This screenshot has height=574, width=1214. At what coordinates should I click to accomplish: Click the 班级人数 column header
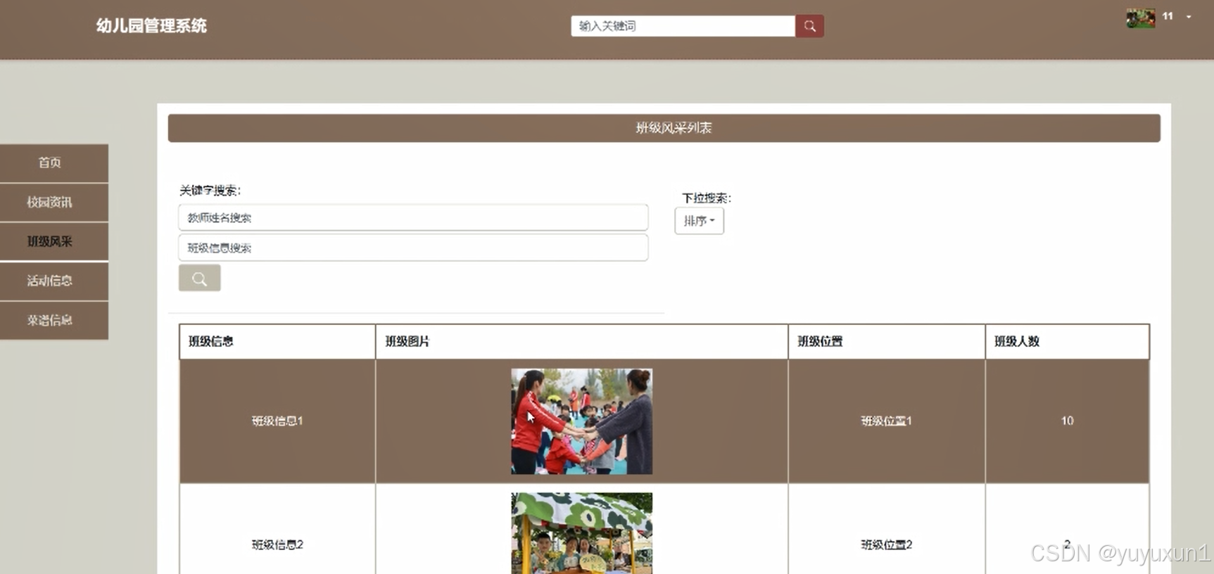[1067, 342]
